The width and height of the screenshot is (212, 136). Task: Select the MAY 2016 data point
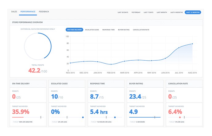click(x=151, y=61)
